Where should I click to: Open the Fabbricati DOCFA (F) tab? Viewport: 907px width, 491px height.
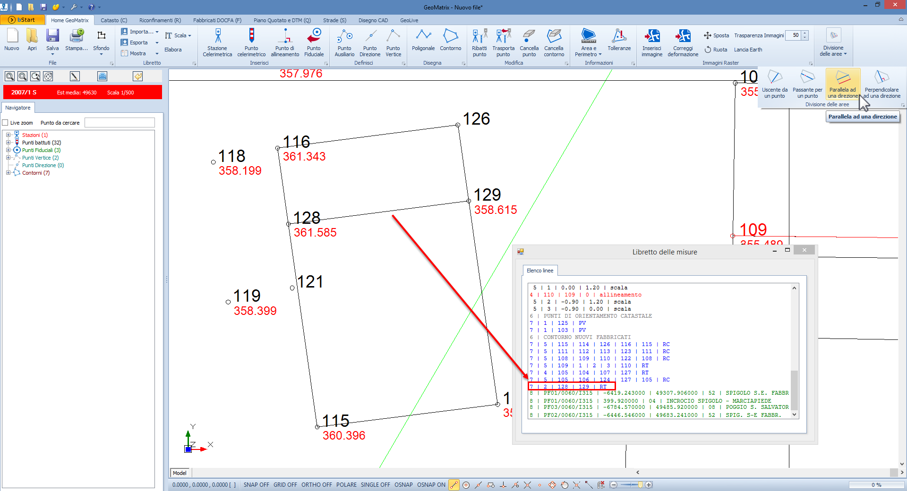coord(217,20)
